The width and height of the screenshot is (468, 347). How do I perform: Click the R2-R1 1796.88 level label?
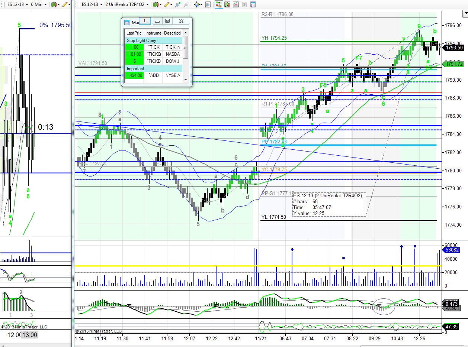278,14
